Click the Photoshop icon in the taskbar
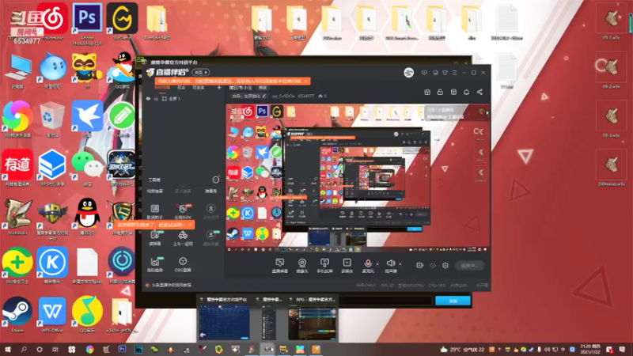Screen dimensions: 633x356 (x=122, y=349)
